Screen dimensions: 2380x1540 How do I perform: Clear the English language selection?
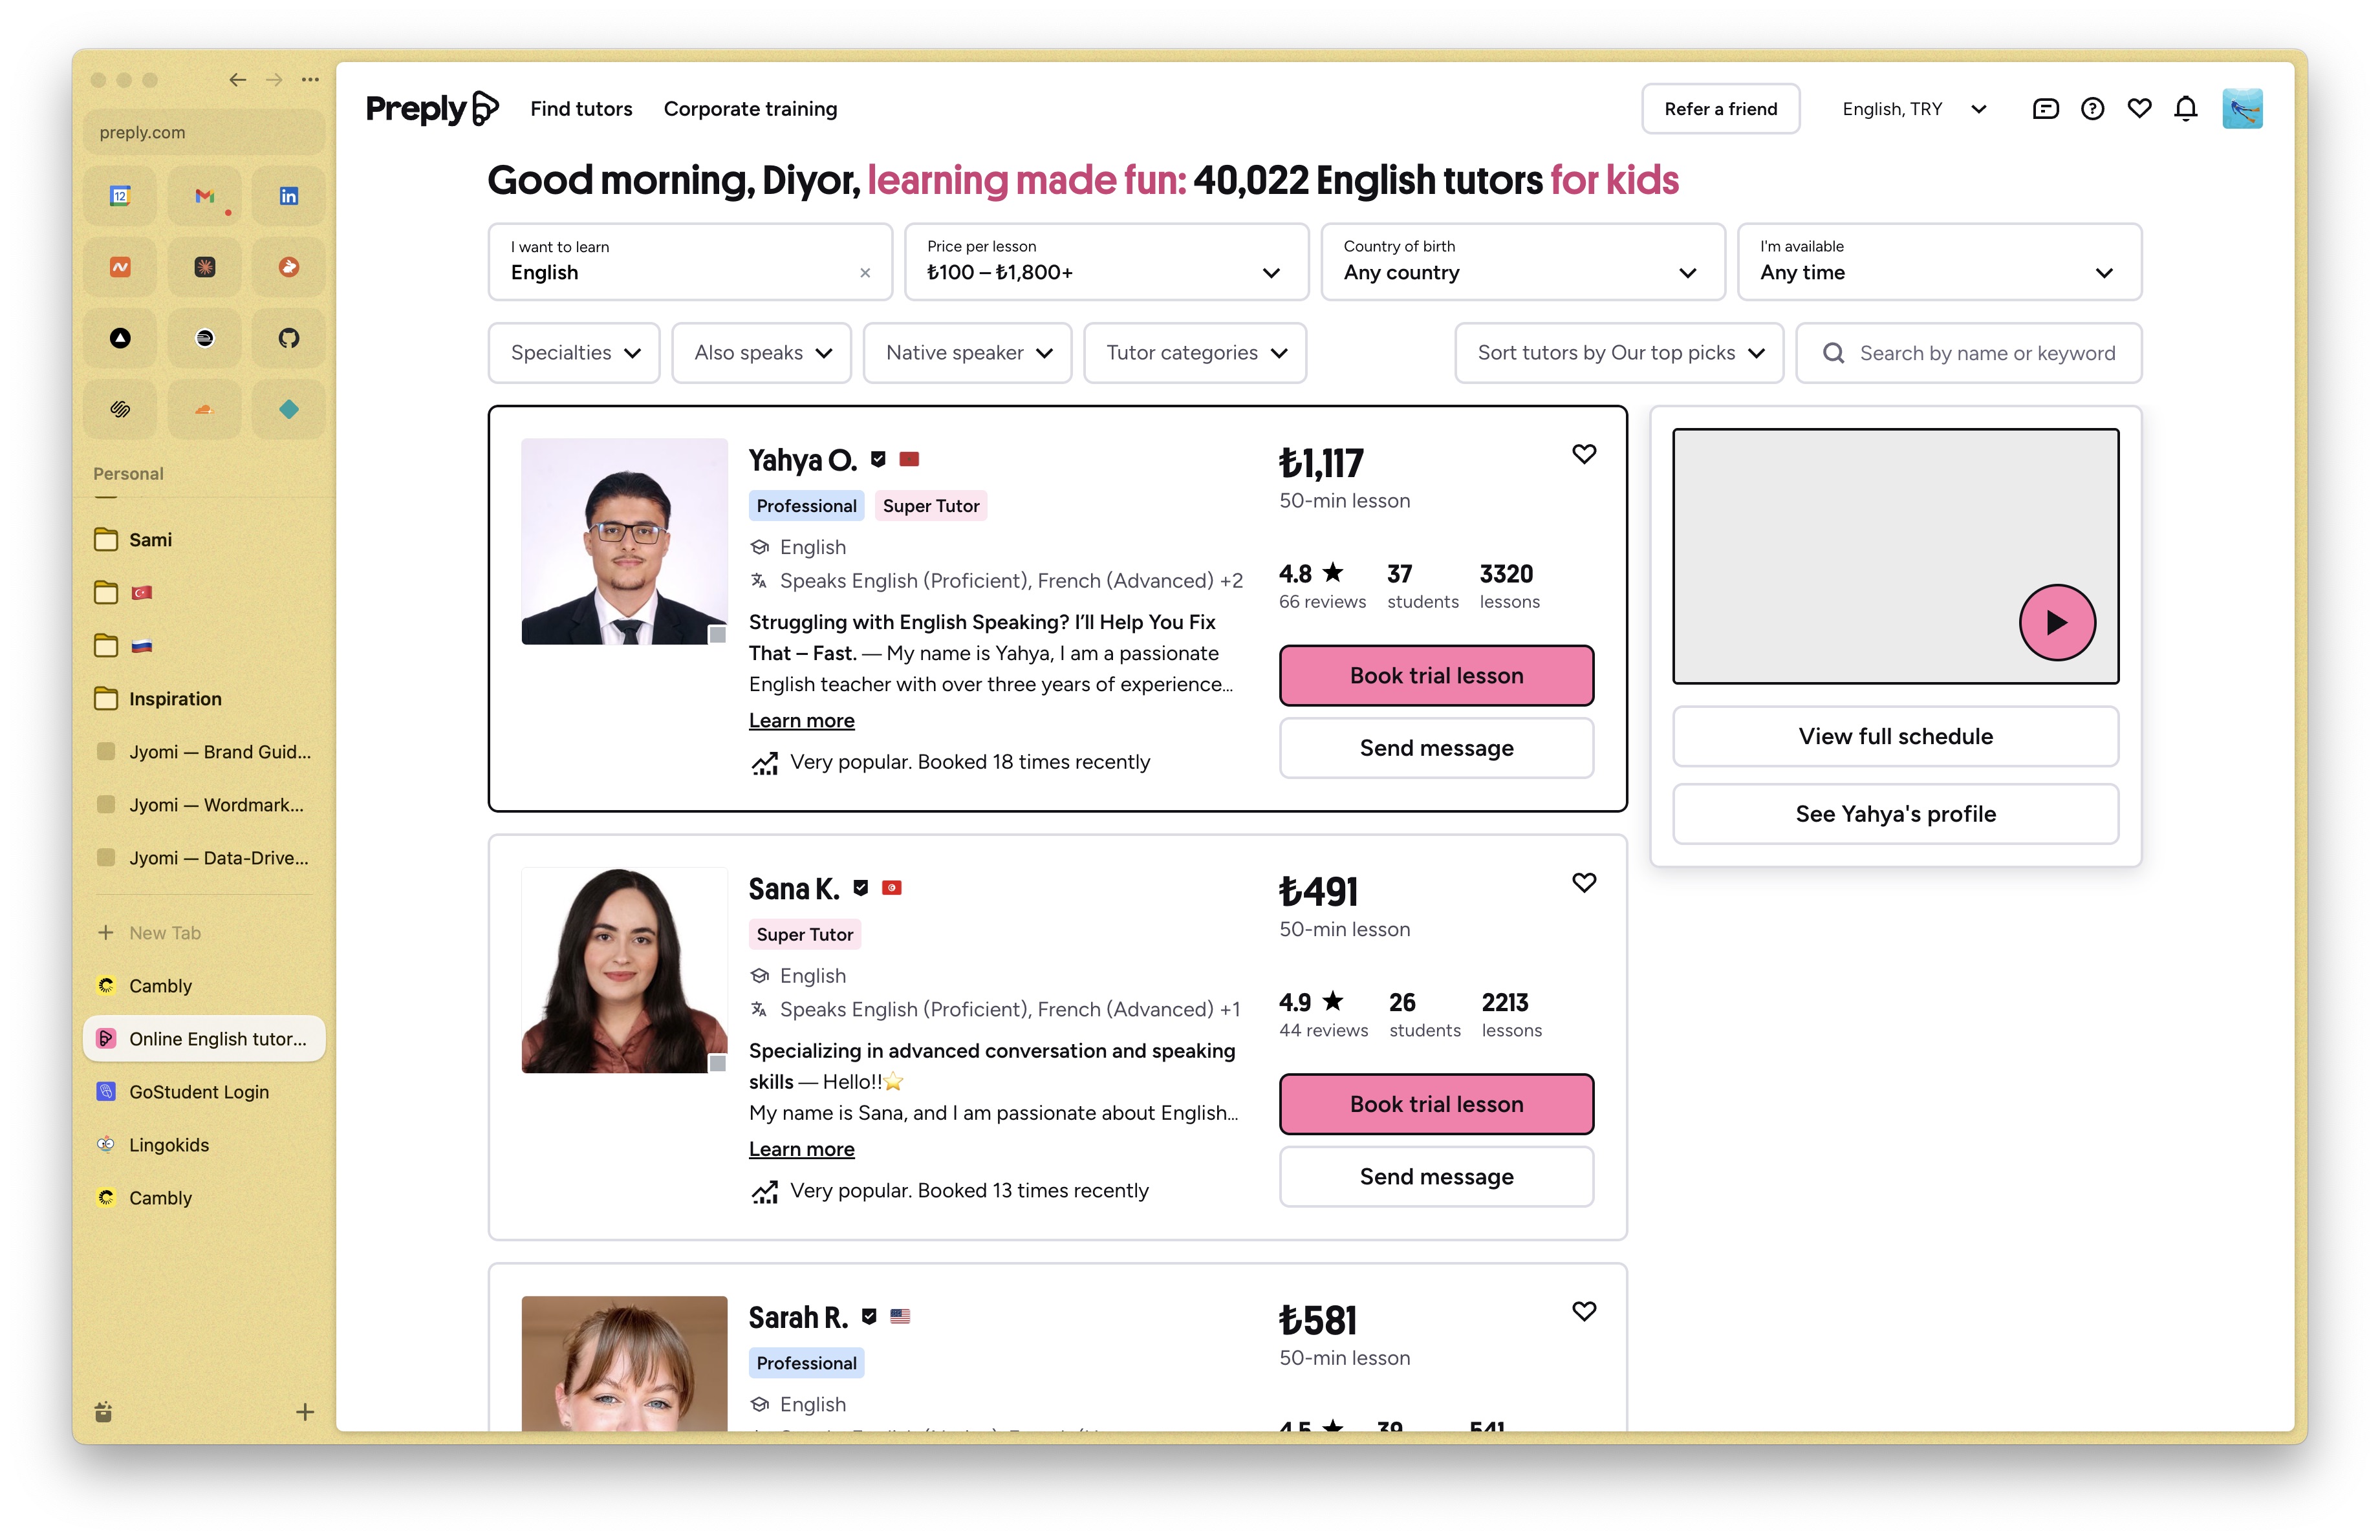coord(865,273)
